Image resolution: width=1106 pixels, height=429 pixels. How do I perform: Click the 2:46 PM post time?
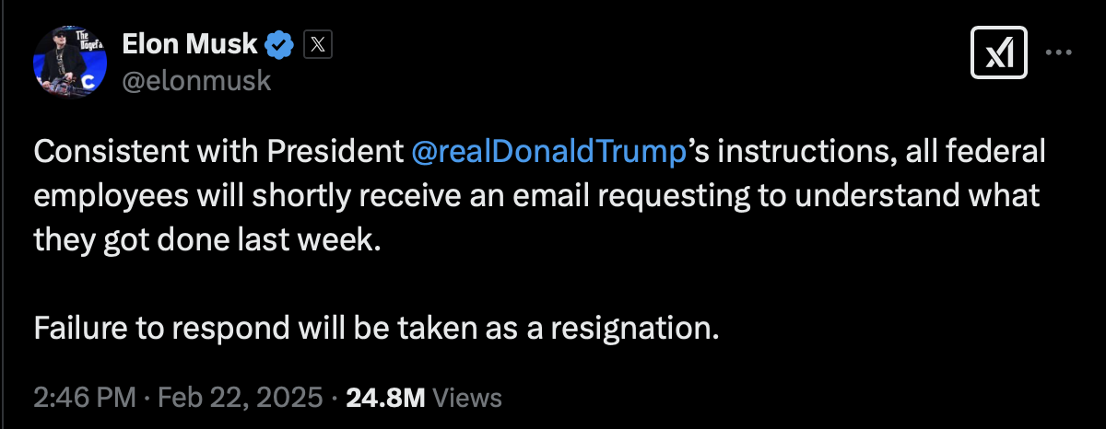coord(83,398)
